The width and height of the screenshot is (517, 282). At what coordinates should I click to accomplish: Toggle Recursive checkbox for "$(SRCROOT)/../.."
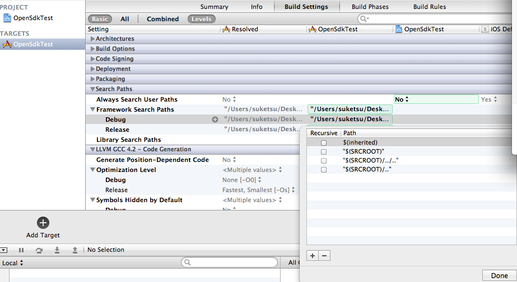pyautogui.click(x=324, y=161)
